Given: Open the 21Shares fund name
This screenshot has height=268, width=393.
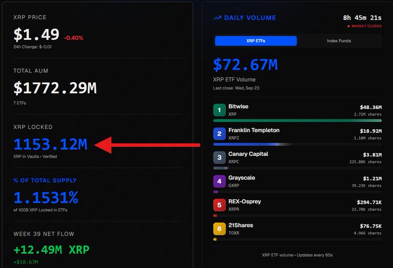Looking at the screenshot, I should coord(240,225).
